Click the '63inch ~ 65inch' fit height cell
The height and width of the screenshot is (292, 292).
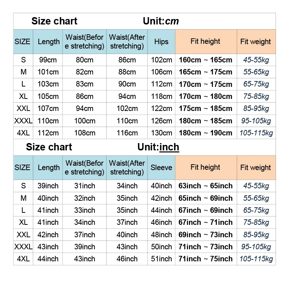[x=205, y=186]
